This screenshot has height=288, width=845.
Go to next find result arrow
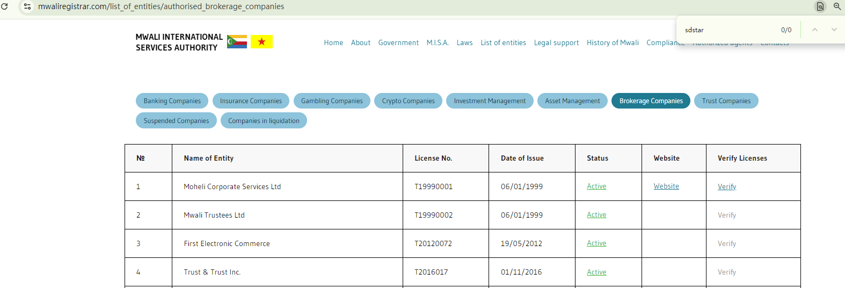tap(834, 30)
